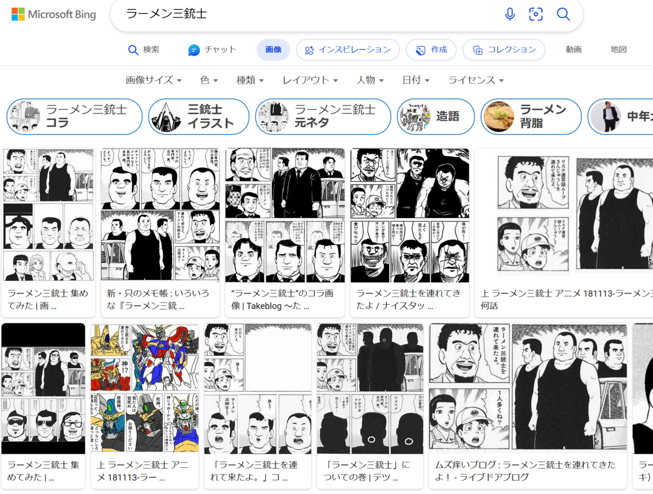Open thumbnail above ナイスタッ caption

410,215
